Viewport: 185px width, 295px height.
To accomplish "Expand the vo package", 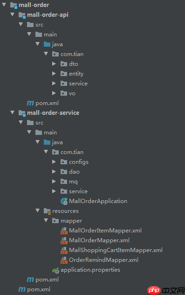I will click(54, 93).
